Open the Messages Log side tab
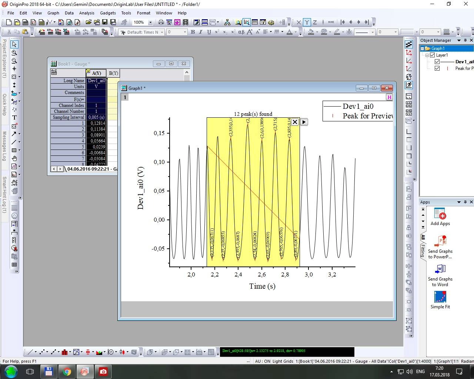The height and width of the screenshot is (379, 474). (4, 146)
